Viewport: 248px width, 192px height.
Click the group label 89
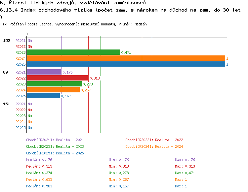point(5,72)
